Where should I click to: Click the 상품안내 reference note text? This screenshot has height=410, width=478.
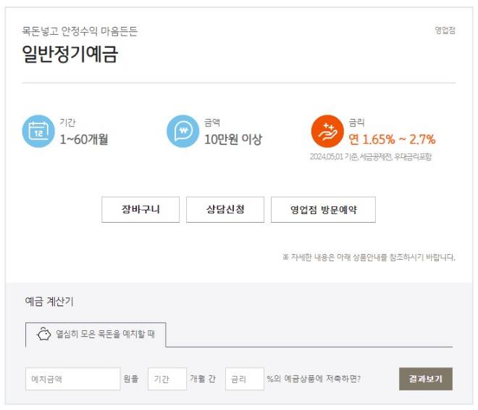coord(369,257)
